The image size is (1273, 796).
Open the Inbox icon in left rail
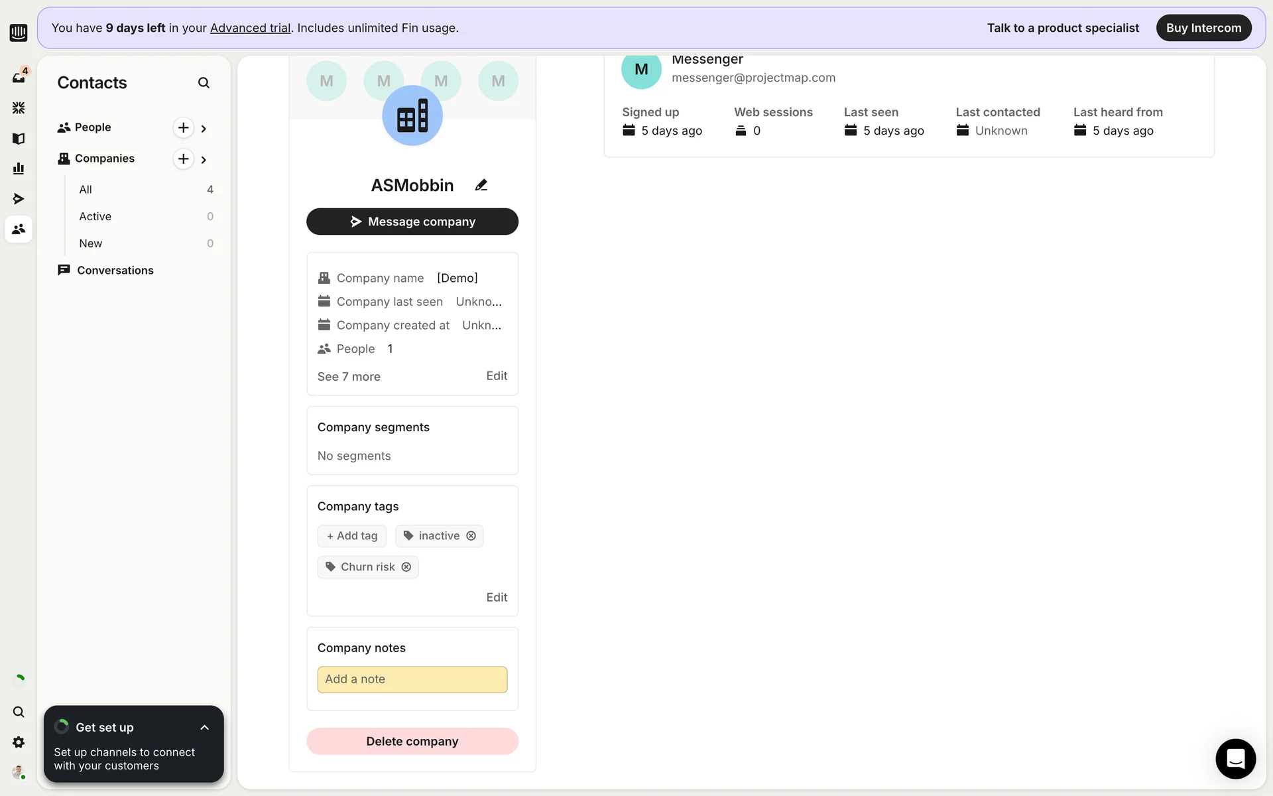tap(19, 78)
